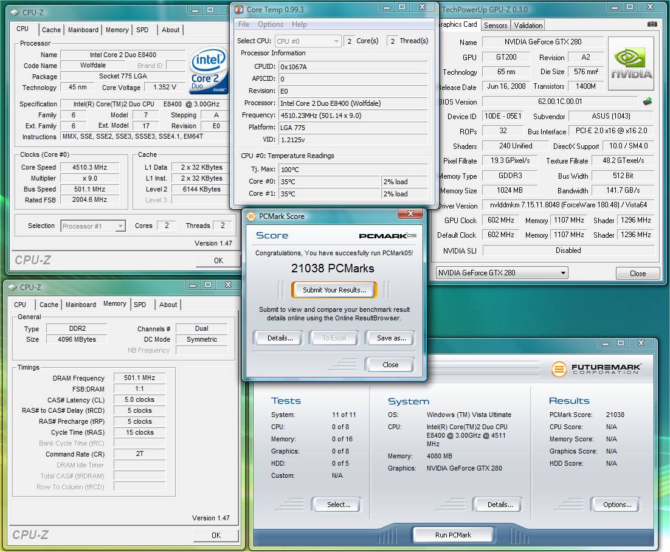This screenshot has width=670, height=552.
Task: Open the File menu in Core Temp
Action: (x=244, y=24)
